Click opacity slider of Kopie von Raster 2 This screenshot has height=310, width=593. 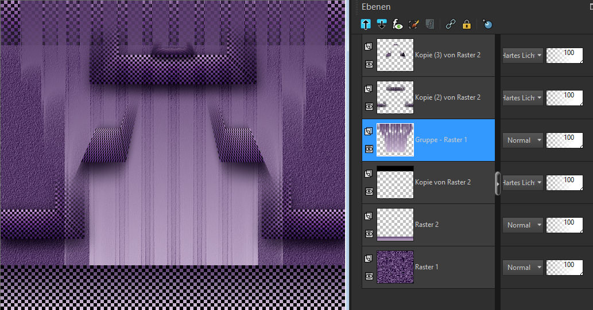(564, 183)
